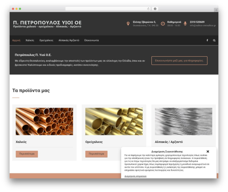The width and height of the screenshot is (228, 192).
Task: Click the Επικοινωνήστε μαζί μας button
Action: click(179, 61)
